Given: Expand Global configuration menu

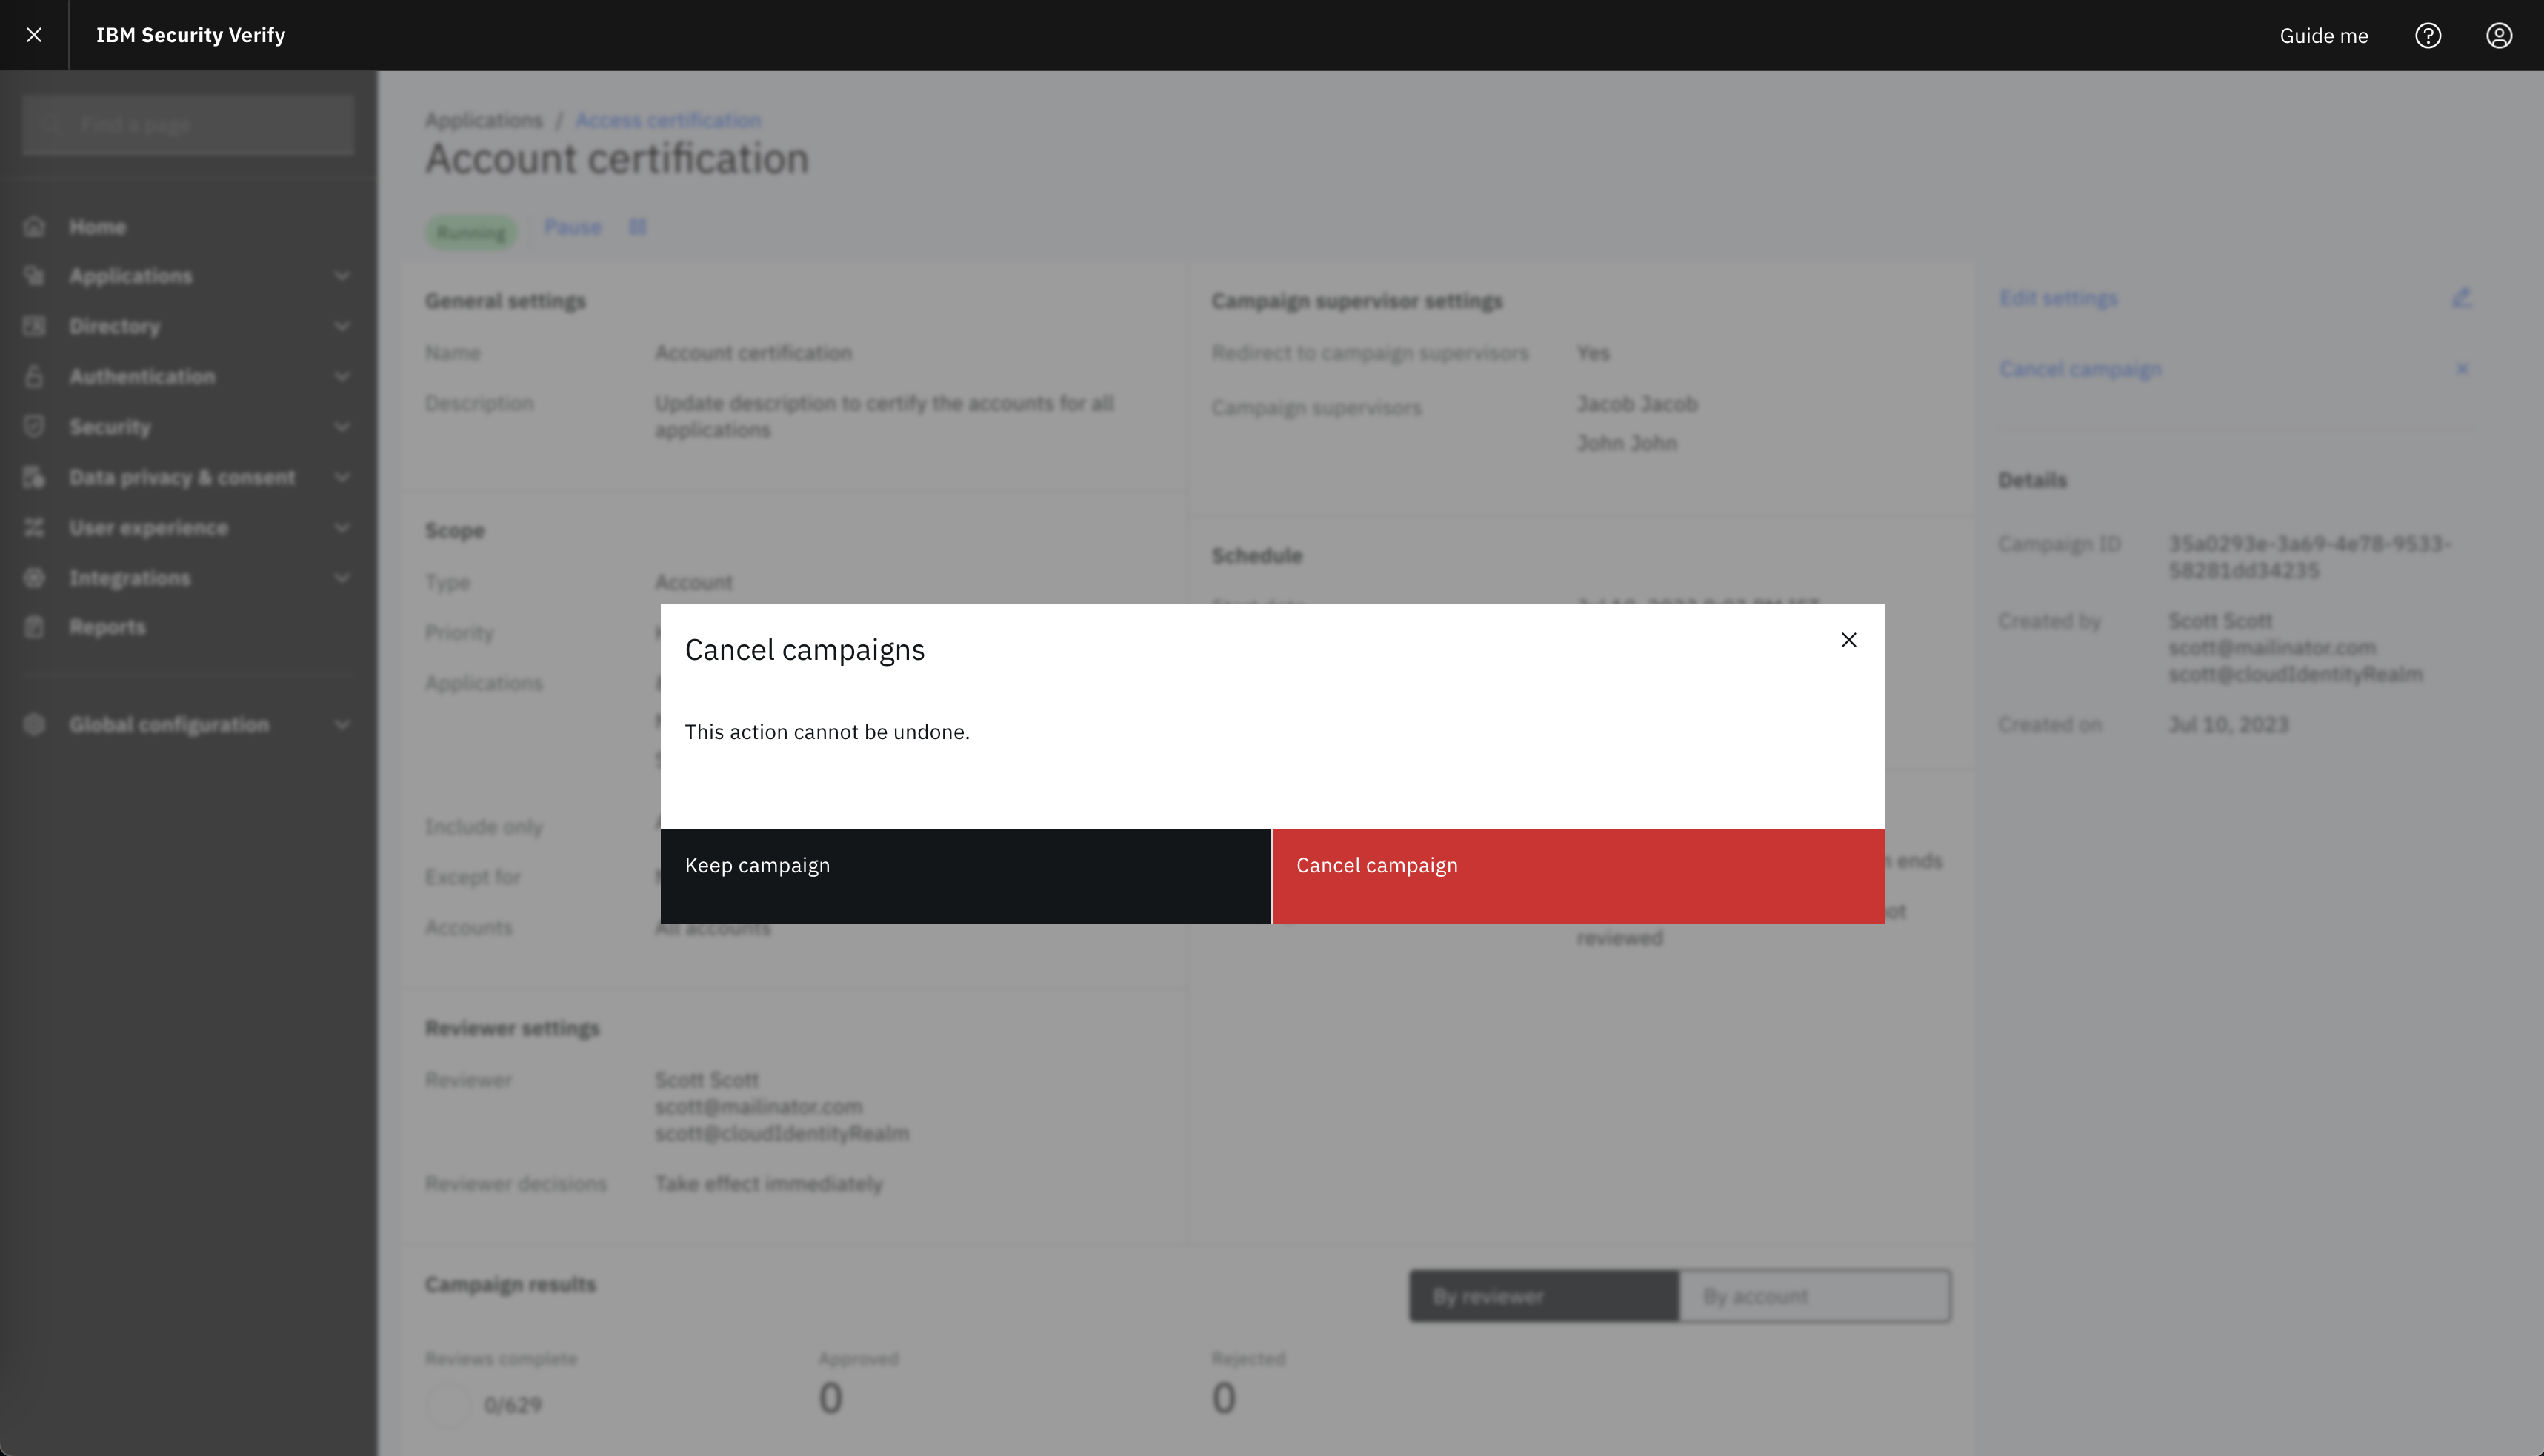Looking at the screenshot, I should tap(188, 725).
